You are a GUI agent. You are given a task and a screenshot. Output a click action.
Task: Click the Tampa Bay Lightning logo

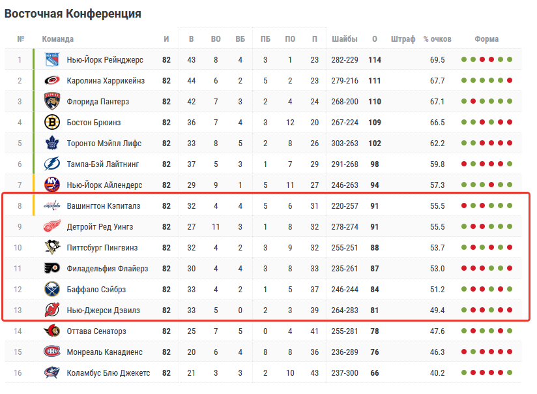tap(52, 164)
